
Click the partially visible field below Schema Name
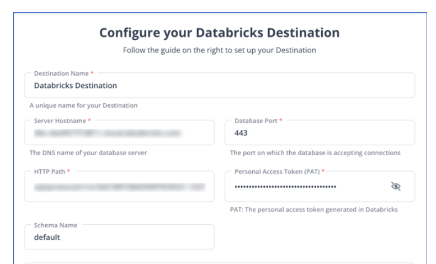[220, 262]
